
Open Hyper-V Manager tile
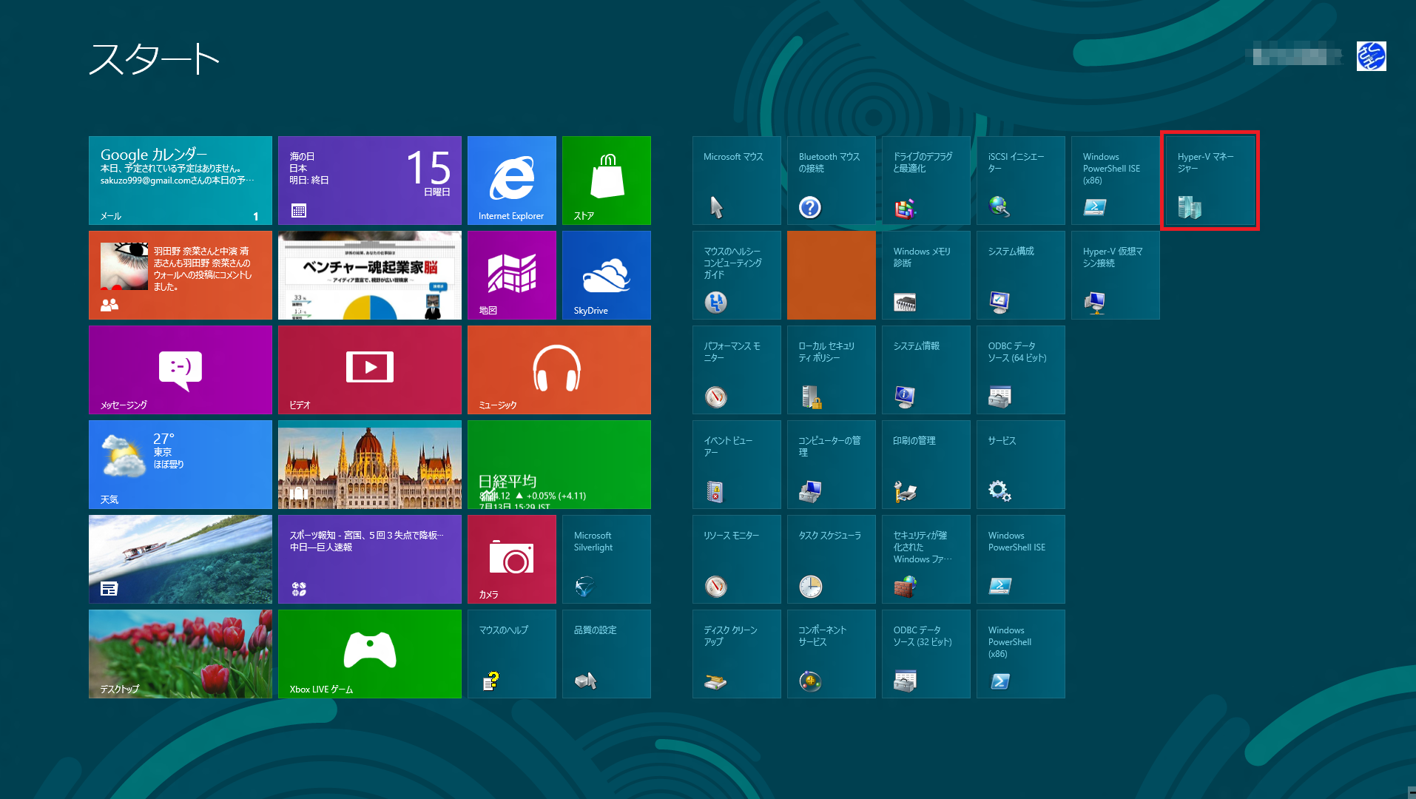coord(1210,181)
